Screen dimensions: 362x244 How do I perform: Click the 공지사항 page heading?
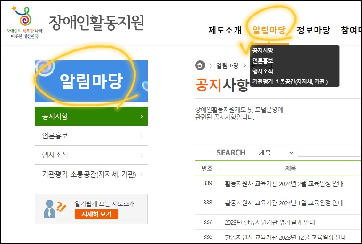tap(222, 85)
